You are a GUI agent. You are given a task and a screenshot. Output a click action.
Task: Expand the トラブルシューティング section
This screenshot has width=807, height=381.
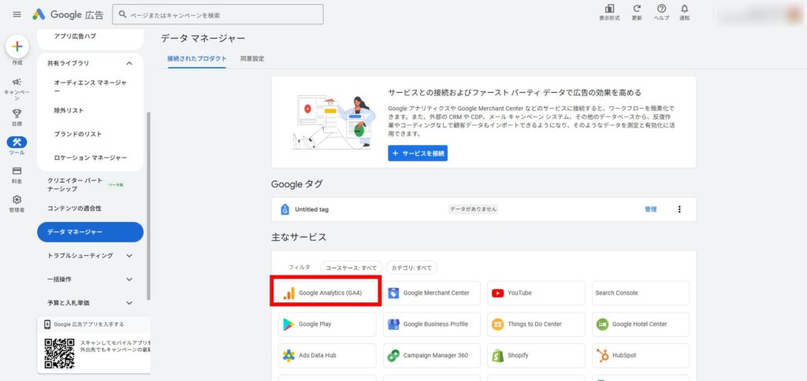[x=129, y=256]
